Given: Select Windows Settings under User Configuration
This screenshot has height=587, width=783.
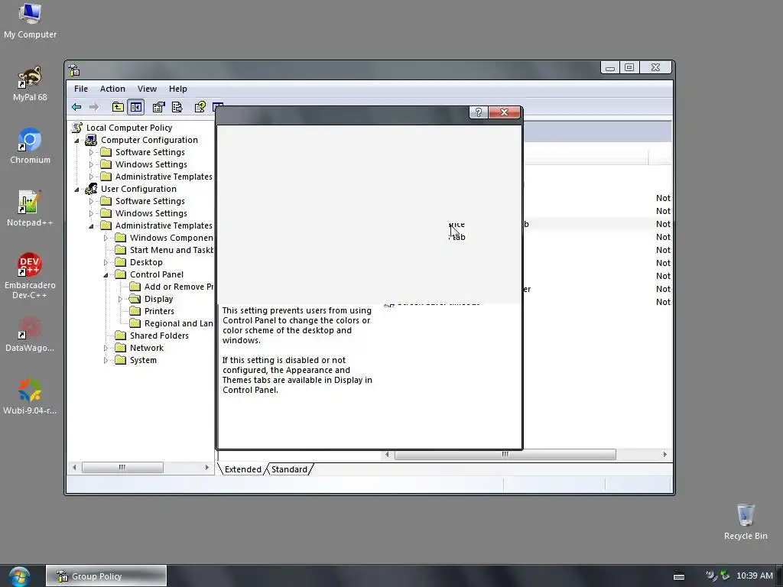Looking at the screenshot, I should tap(151, 214).
